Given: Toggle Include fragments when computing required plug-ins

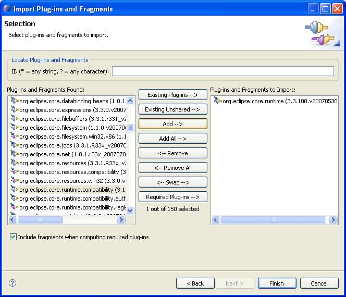Looking at the screenshot, I should (x=13, y=237).
